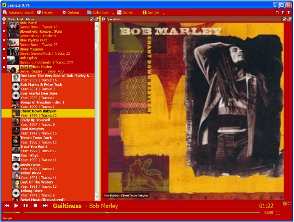Click the Bob Dylan artist thumbnail

[13, 60]
